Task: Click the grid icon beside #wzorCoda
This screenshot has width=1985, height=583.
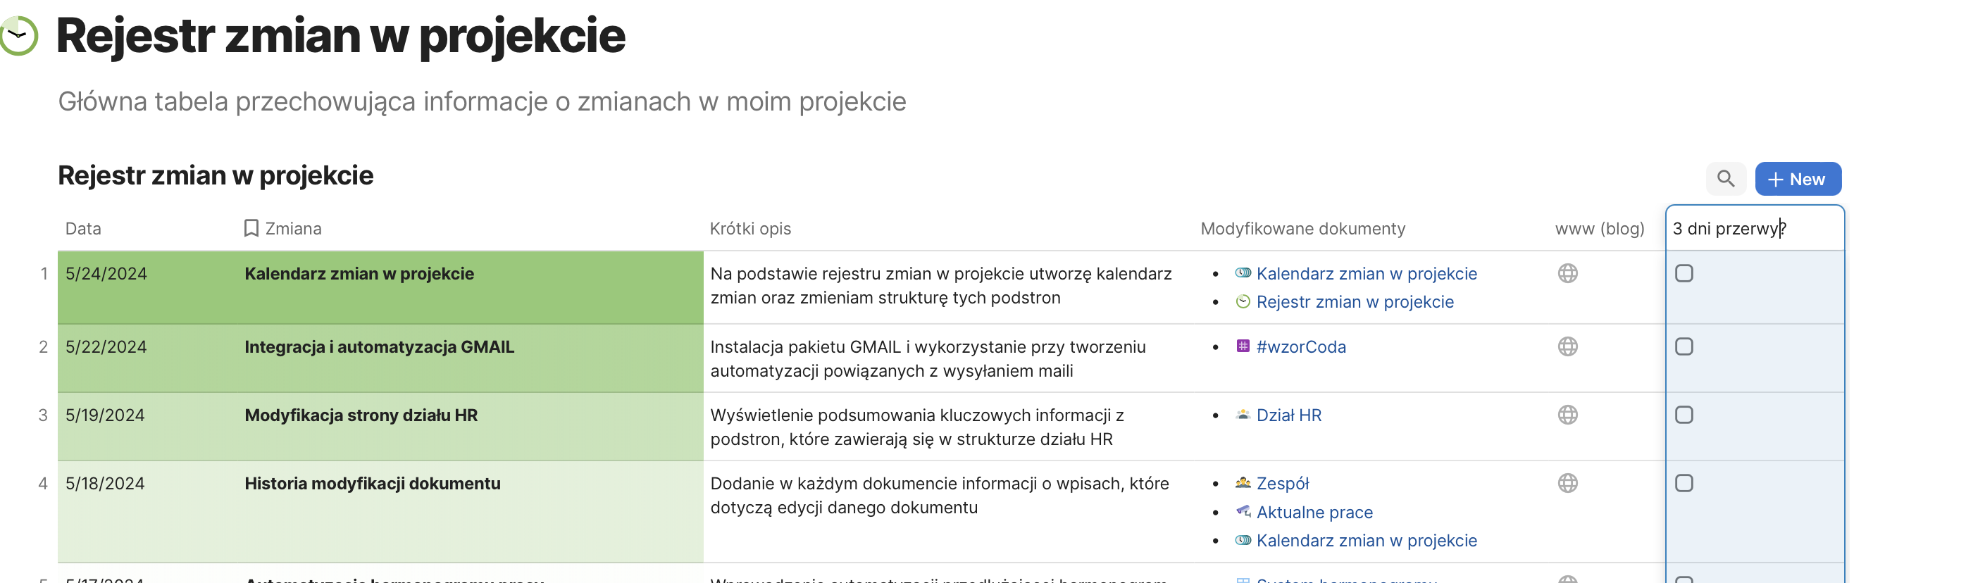Action: pyautogui.click(x=1242, y=346)
